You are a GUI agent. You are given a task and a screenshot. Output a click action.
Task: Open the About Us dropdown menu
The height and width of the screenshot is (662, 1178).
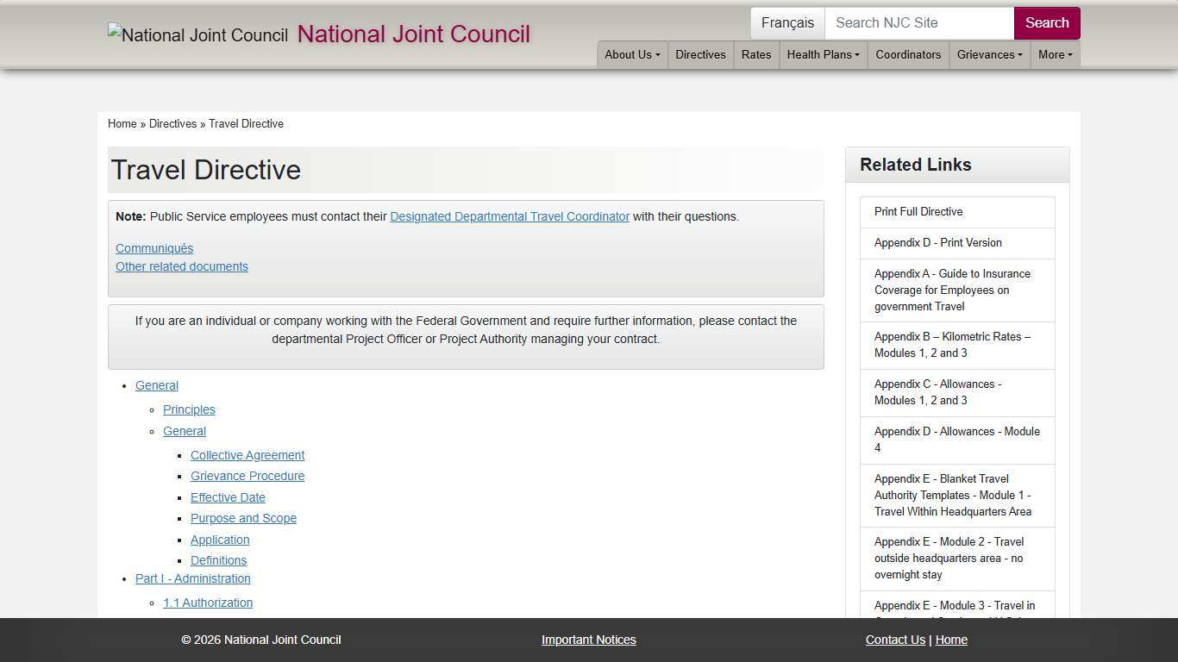click(632, 54)
